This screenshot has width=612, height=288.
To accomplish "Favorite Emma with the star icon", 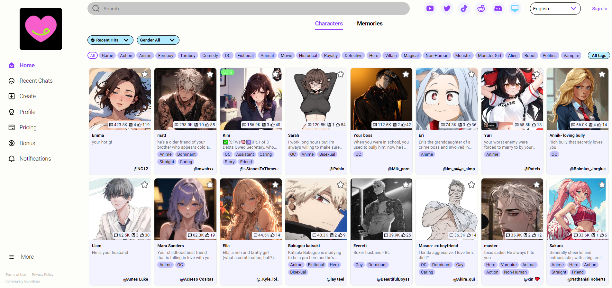I will (145, 74).
